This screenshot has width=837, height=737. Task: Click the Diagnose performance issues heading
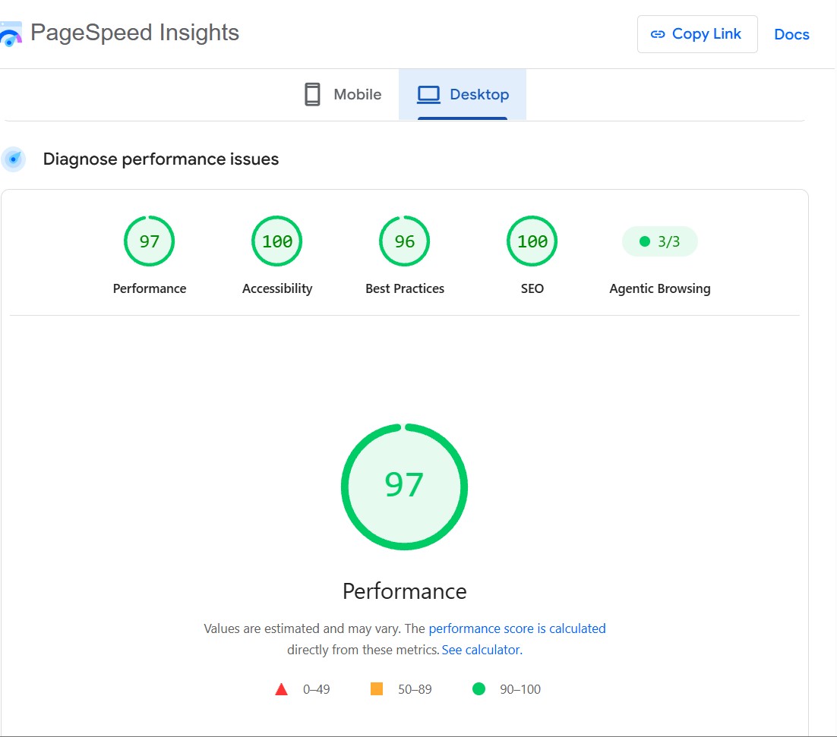click(x=161, y=159)
